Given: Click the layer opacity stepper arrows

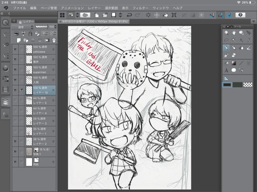Looking at the screenshot, I should (55, 27).
